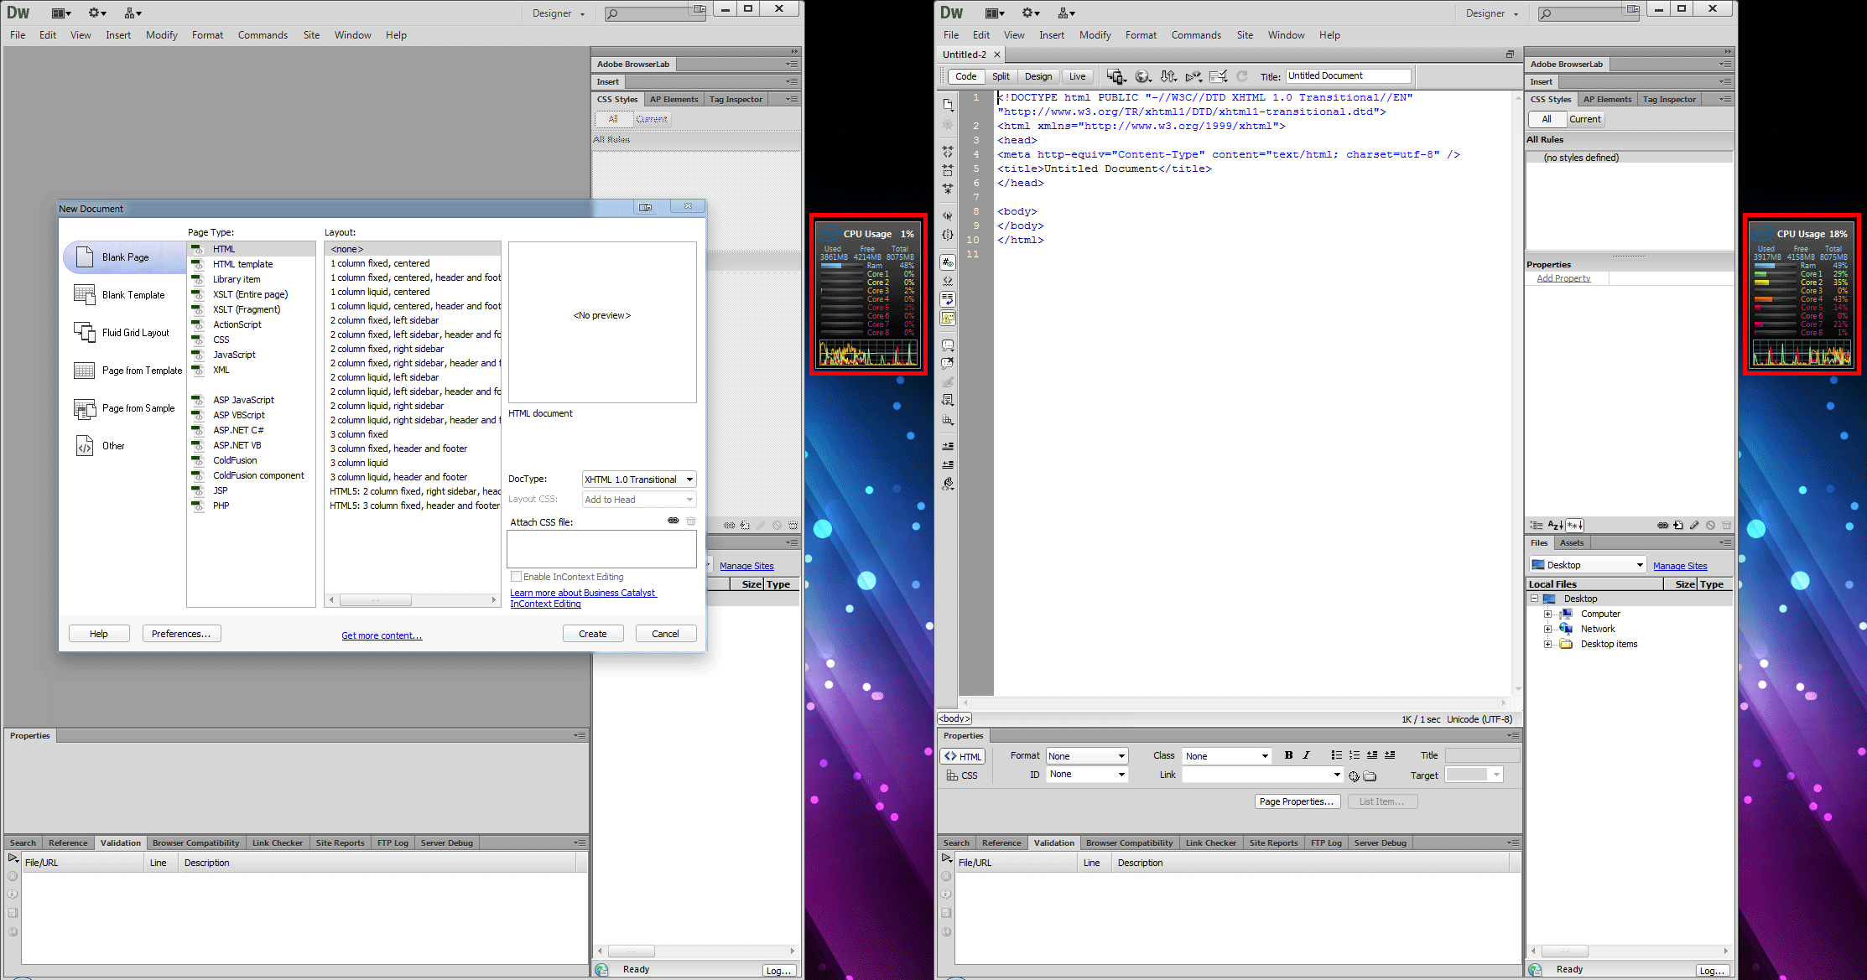Viewport: 1867px width, 980px height.
Task: Open Format dropdown in Properties panel
Action: 1087,756
